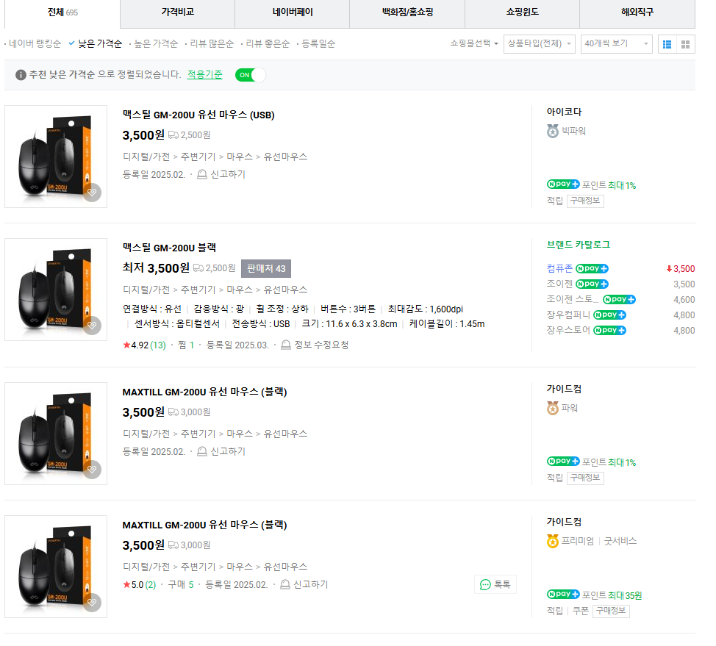Click heart on 가이드컴 파워 listing thumbnail
The height and width of the screenshot is (646, 716).
click(92, 470)
